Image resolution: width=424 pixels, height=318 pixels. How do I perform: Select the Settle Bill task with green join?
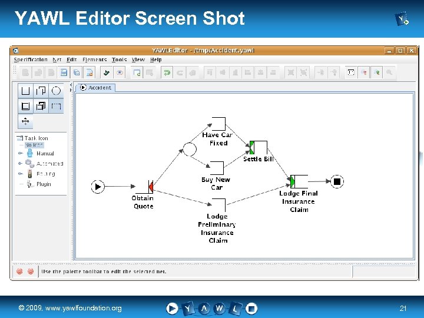pos(259,148)
